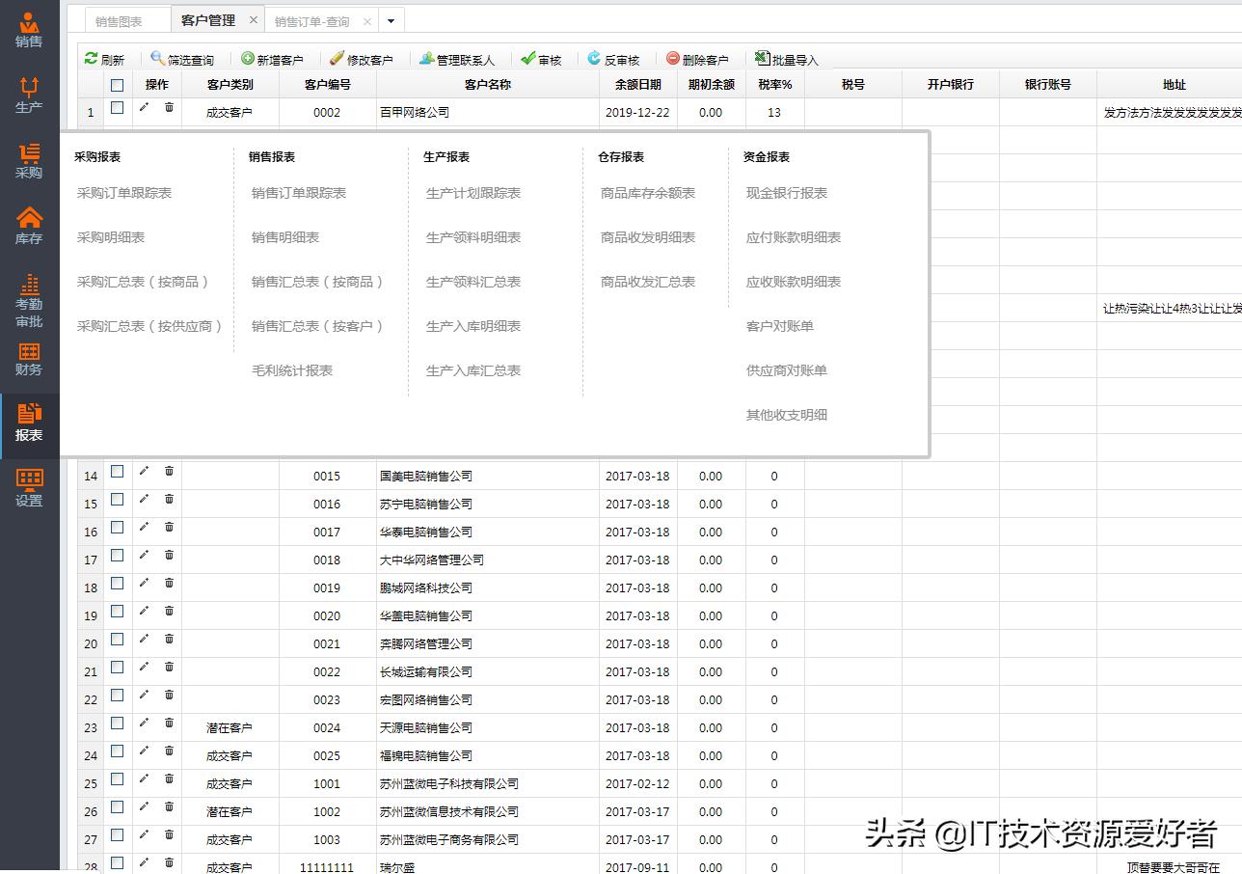Check the row checkbox for 国美电脑销售公司

[118, 473]
